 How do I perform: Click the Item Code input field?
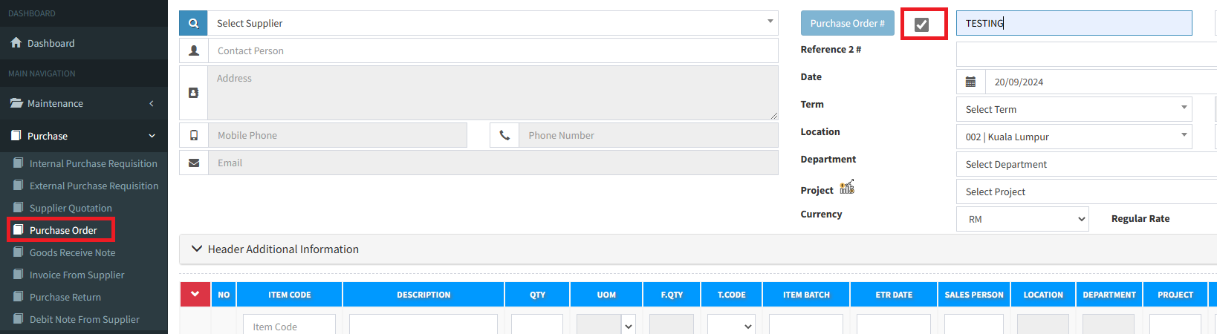[x=289, y=326]
